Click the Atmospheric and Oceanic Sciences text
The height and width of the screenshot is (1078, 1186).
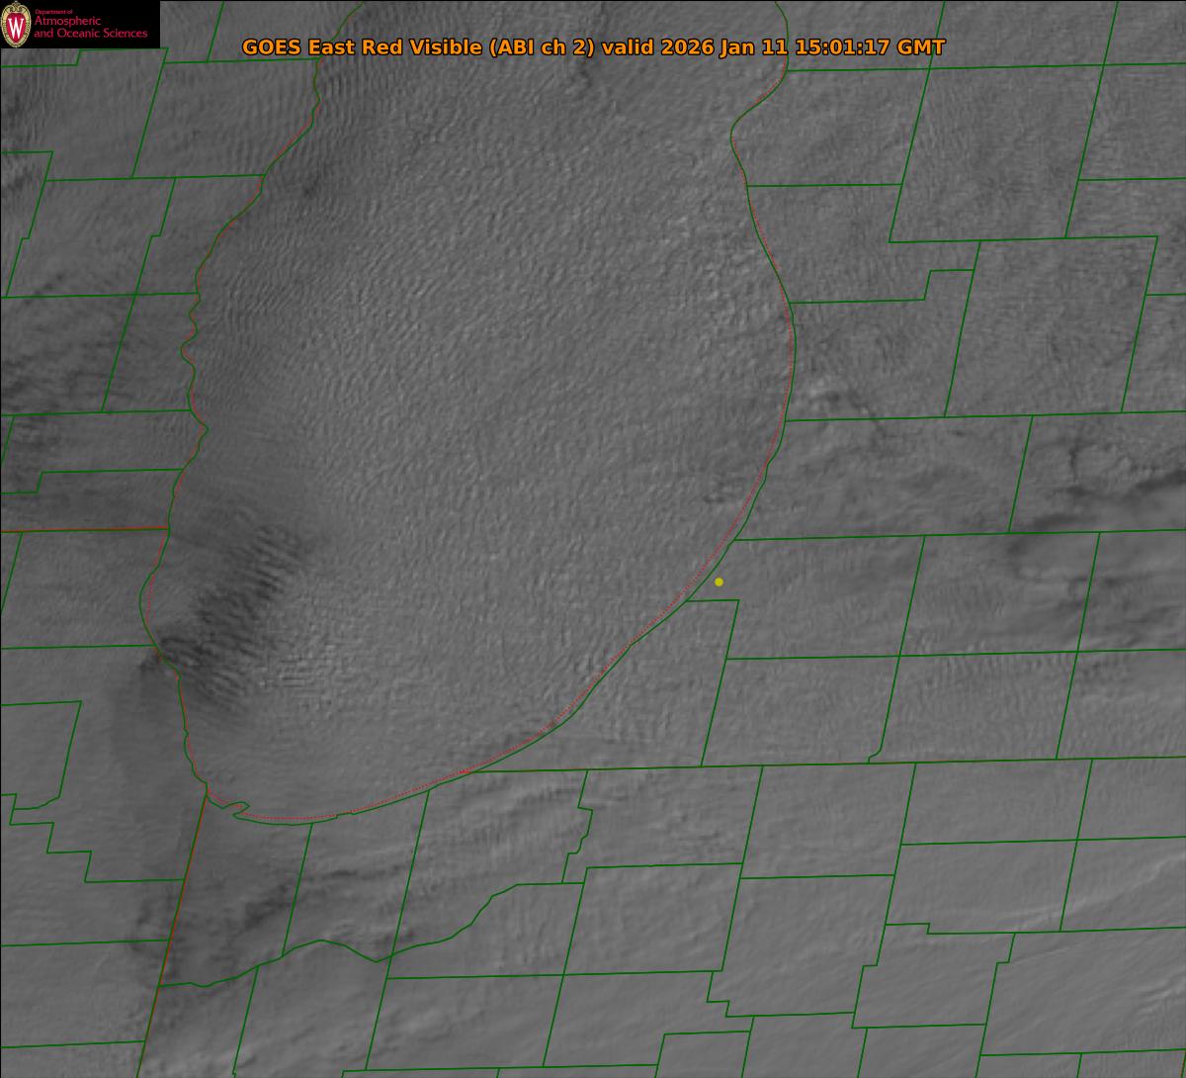[90, 28]
